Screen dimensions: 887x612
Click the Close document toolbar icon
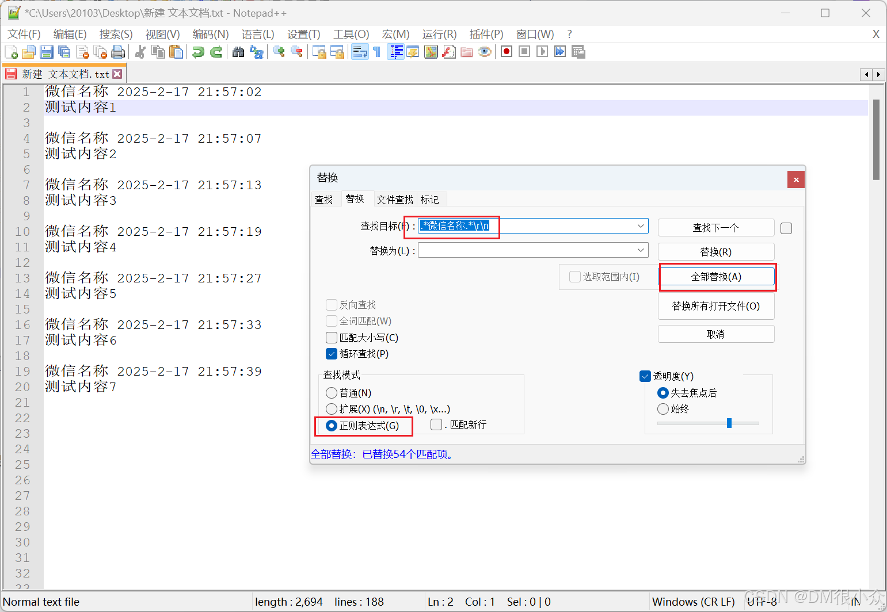[x=82, y=52]
